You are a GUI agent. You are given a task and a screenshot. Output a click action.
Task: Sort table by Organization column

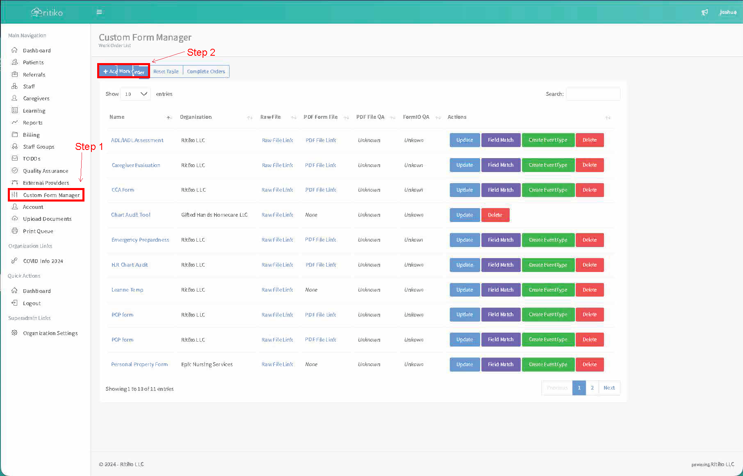tap(196, 117)
